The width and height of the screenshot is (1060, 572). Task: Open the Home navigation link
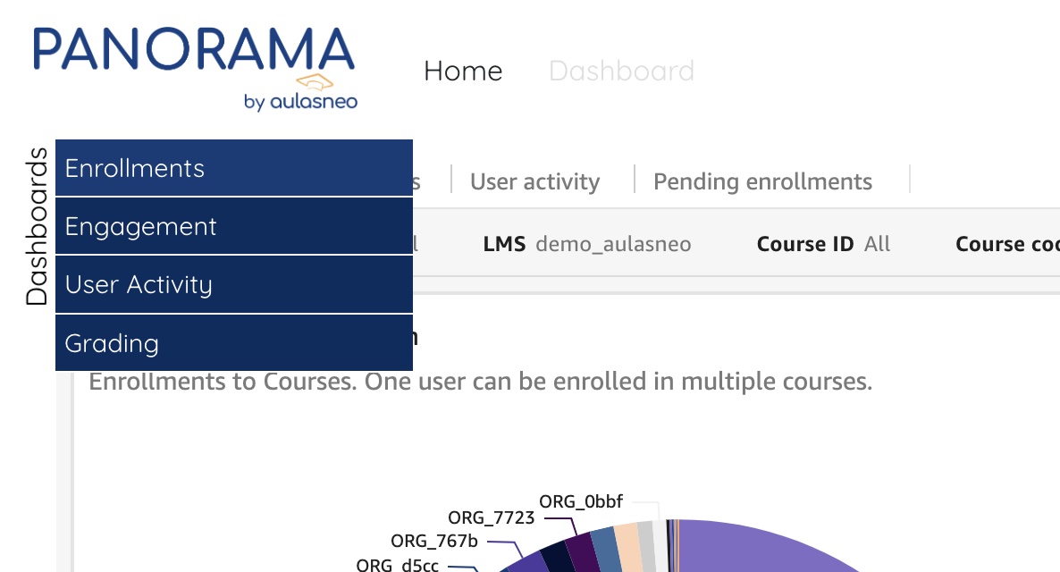(x=463, y=71)
